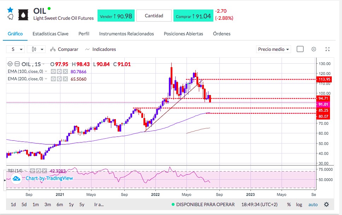This screenshot has width=342, height=215.
Task: Switch to Estadísticas Clave tab
Action: pyautogui.click(x=51, y=34)
